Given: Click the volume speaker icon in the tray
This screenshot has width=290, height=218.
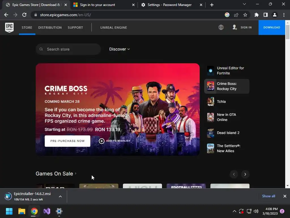Looking at the screenshot, I should [x=256, y=211].
